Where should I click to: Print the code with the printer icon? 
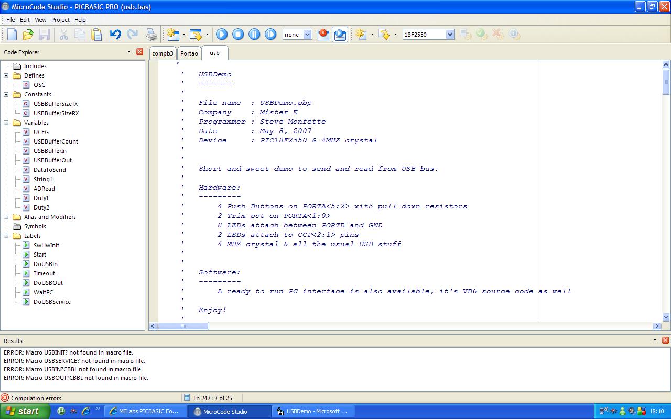(x=151, y=35)
